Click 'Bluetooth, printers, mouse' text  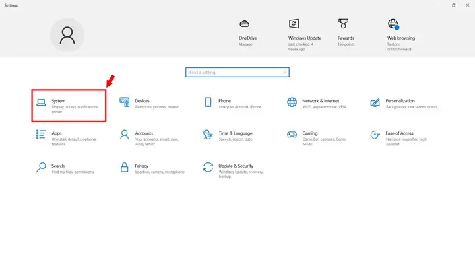click(x=156, y=107)
